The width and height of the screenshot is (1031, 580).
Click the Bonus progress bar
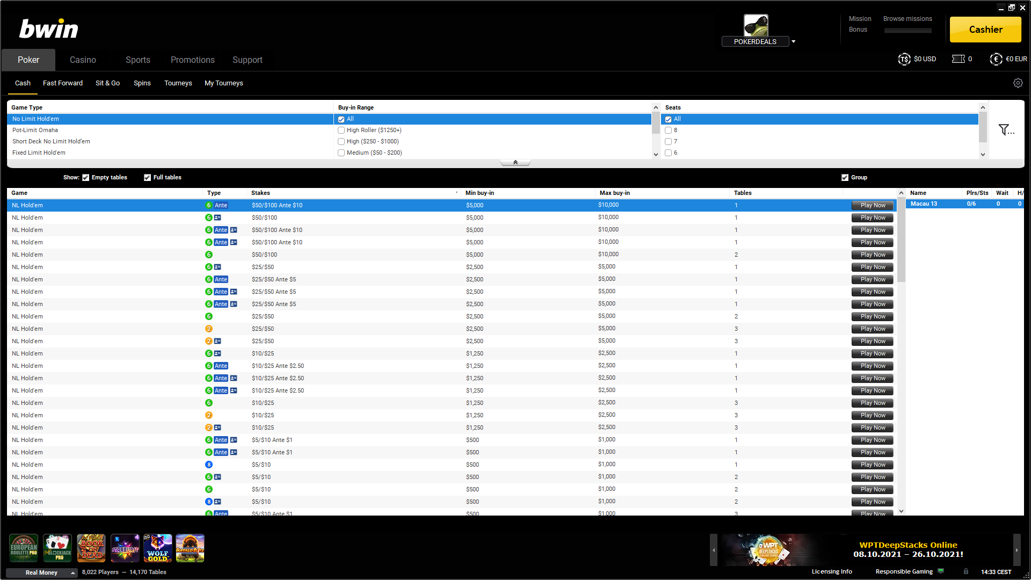pyautogui.click(x=907, y=30)
